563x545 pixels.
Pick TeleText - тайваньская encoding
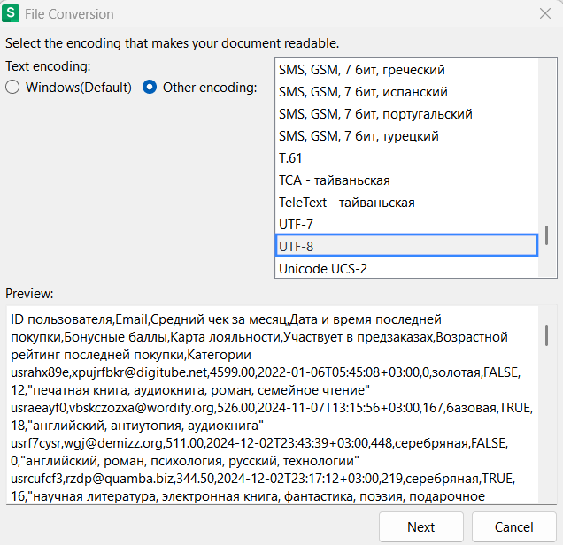click(x=406, y=203)
